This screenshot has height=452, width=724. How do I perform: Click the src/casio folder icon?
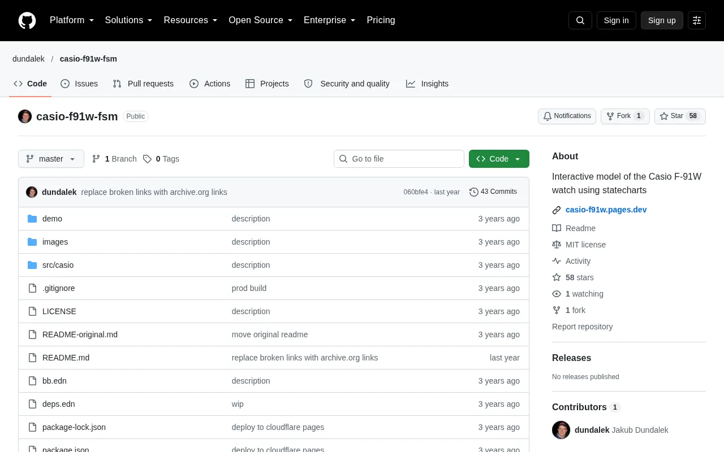click(x=32, y=265)
